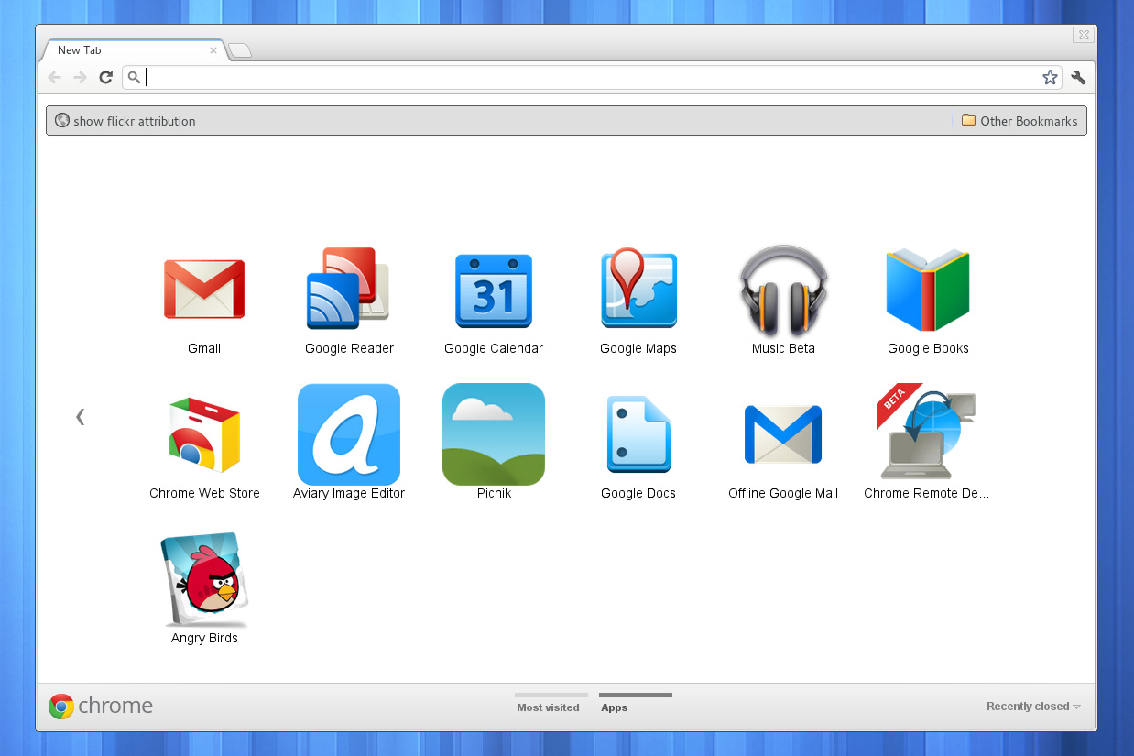Open the Other Bookmarks folder
The height and width of the screenshot is (756, 1134).
[x=1020, y=121]
